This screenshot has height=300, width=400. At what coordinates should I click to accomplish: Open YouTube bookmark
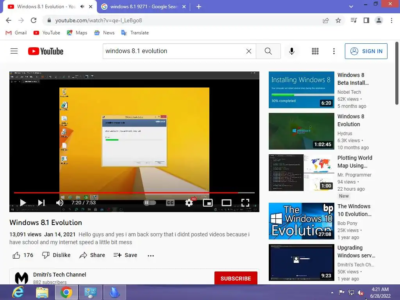[47, 33]
